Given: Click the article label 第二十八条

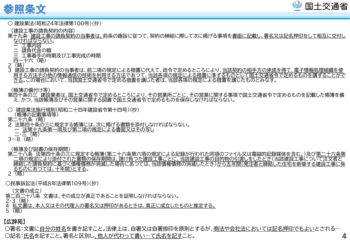Looking at the screenshot, I should (x=20, y=154).
